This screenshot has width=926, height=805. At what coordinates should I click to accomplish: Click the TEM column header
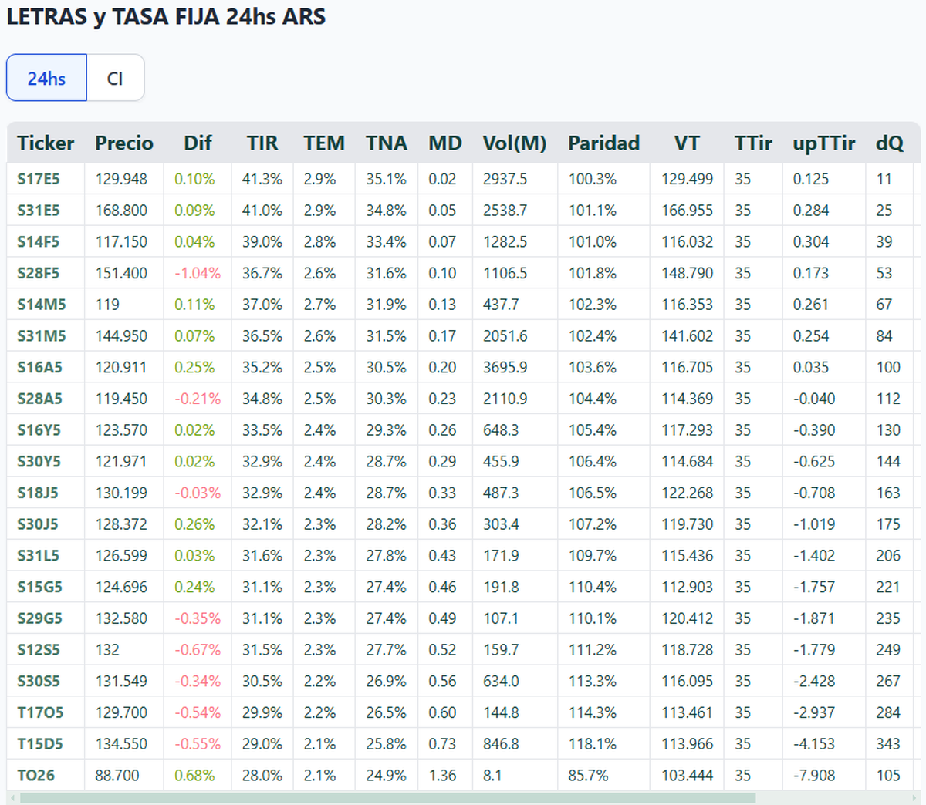point(324,143)
